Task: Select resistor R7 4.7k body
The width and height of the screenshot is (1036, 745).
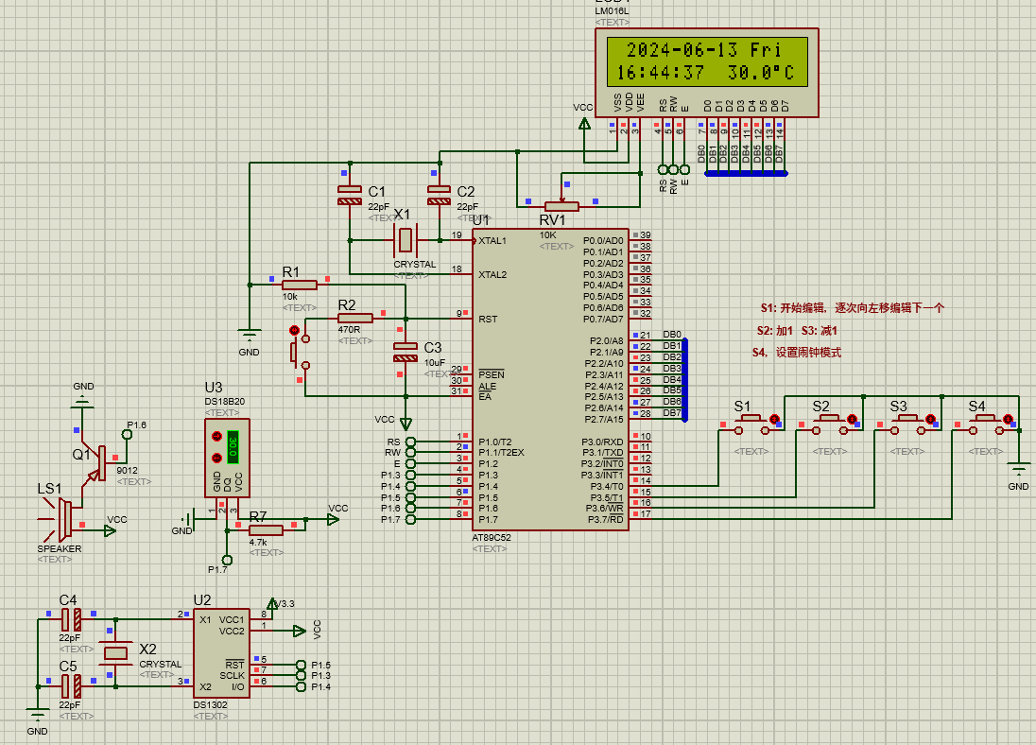Action: pos(267,530)
